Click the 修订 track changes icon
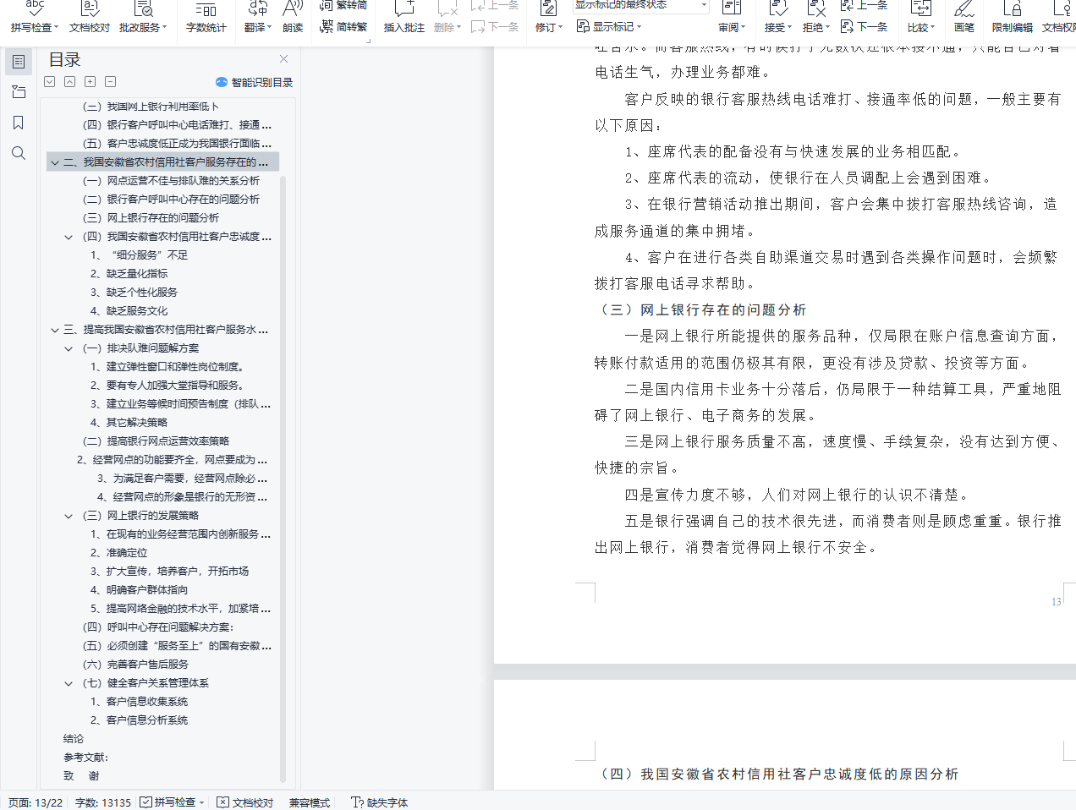 (x=548, y=17)
